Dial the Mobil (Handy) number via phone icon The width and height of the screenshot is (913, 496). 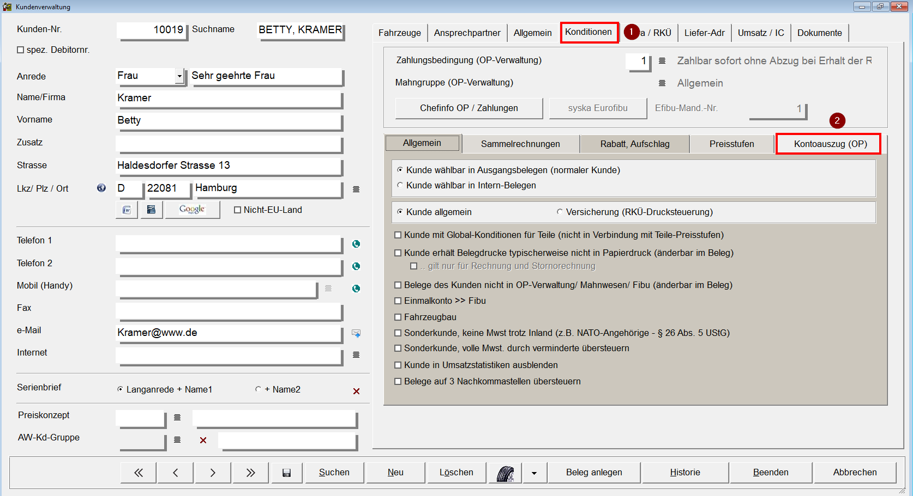point(356,289)
